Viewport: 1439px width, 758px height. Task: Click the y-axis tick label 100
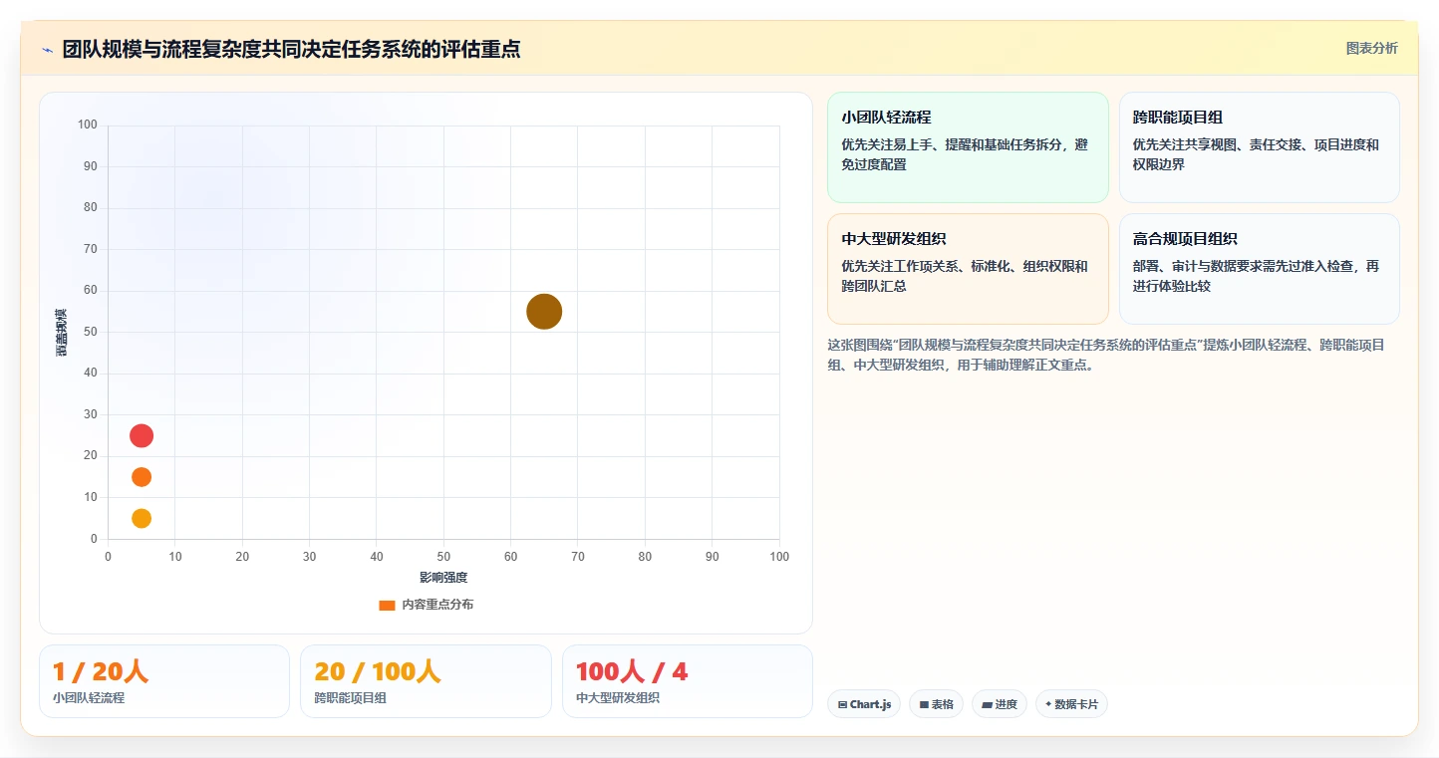[x=88, y=125]
